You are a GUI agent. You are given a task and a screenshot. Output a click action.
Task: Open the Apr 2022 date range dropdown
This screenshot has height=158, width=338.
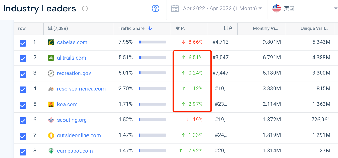[x=222, y=9]
